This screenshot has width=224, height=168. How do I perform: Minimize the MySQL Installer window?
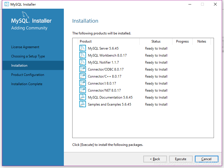click(190, 4)
